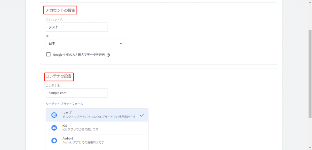The image size is (312, 150).
Task: Focus the アカウント名 field containing テスト
Action: coord(77,27)
